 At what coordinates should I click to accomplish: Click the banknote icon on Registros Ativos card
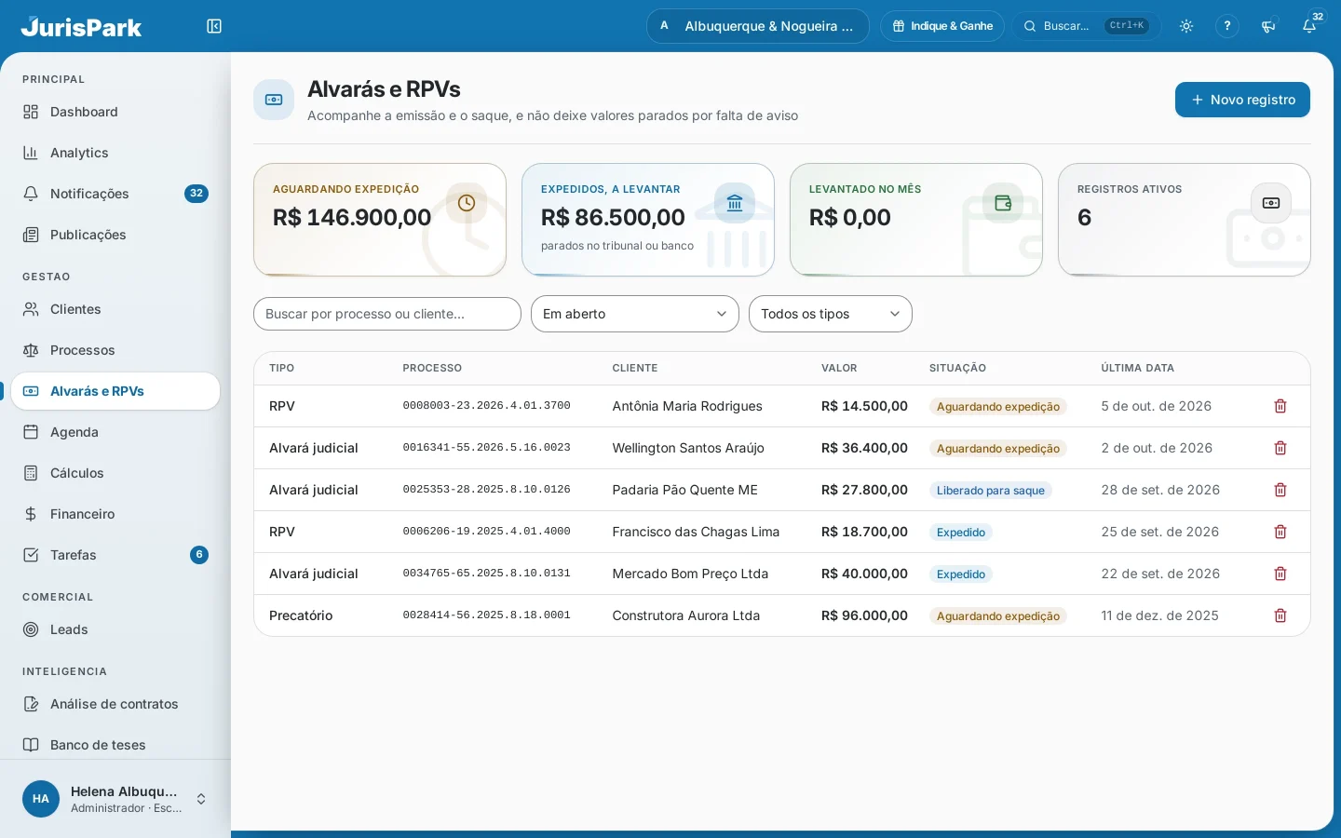(x=1271, y=203)
